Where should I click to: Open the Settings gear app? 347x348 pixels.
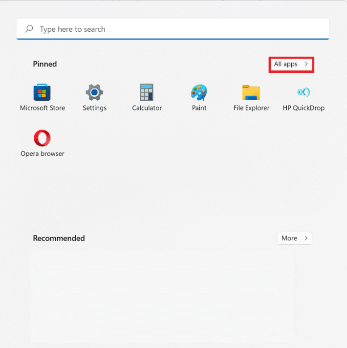click(x=94, y=97)
